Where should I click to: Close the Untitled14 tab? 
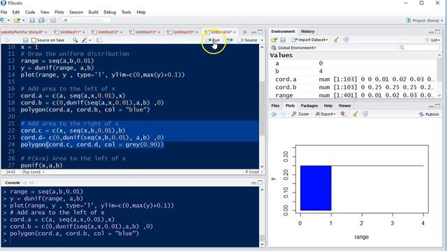tap(235, 32)
